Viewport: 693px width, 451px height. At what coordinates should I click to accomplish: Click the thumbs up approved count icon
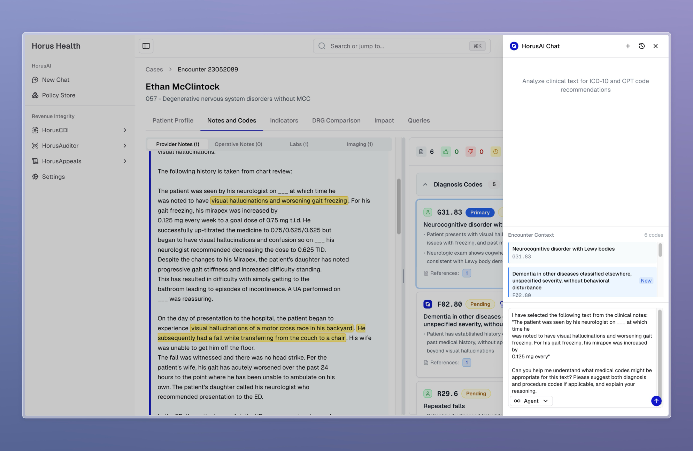[x=446, y=152]
